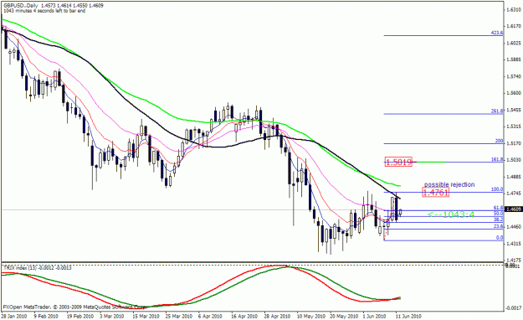
Task: Select the 'possible rejection' annotation text
Action: click(449, 184)
